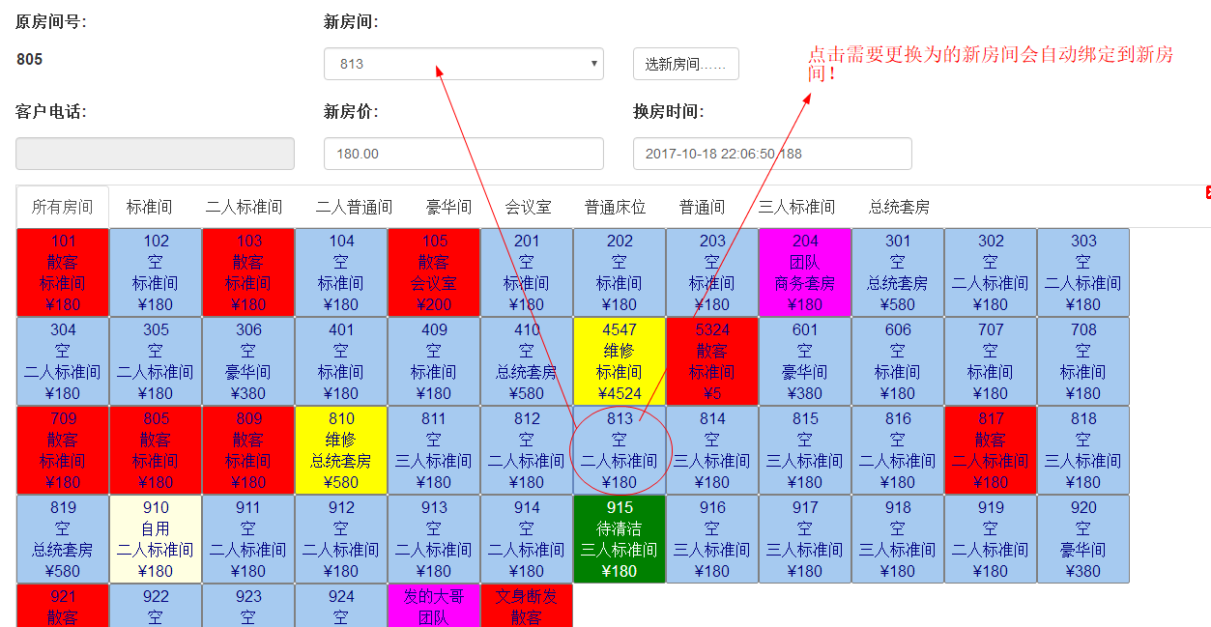The image size is (1211, 627).
Task: Select room 401 tile
Action: (341, 361)
